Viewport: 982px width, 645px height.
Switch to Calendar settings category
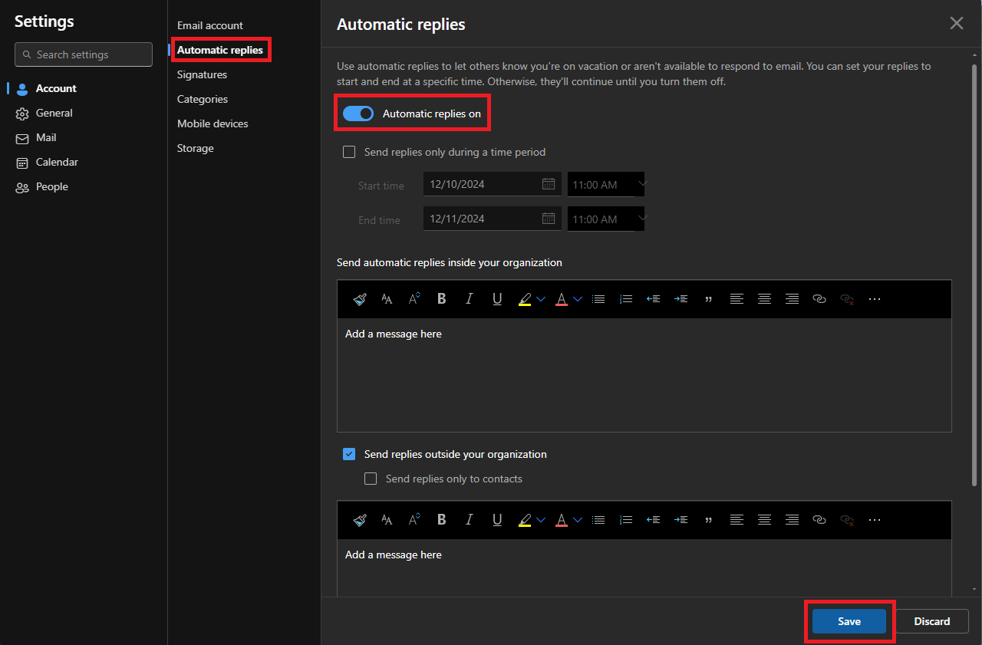click(57, 162)
